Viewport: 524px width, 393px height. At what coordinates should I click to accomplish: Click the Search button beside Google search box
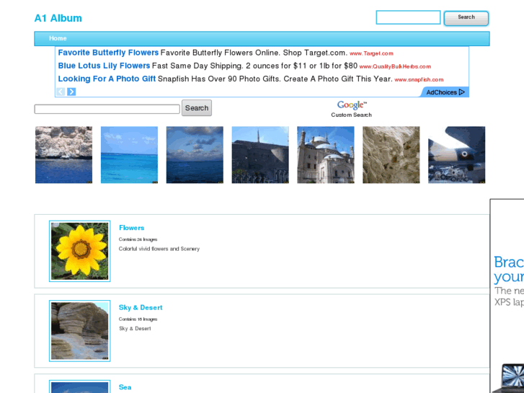[x=197, y=108]
